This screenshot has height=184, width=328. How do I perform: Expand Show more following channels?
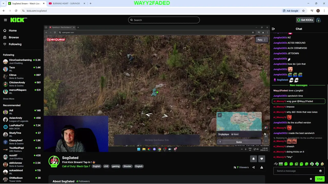point(9,99)
